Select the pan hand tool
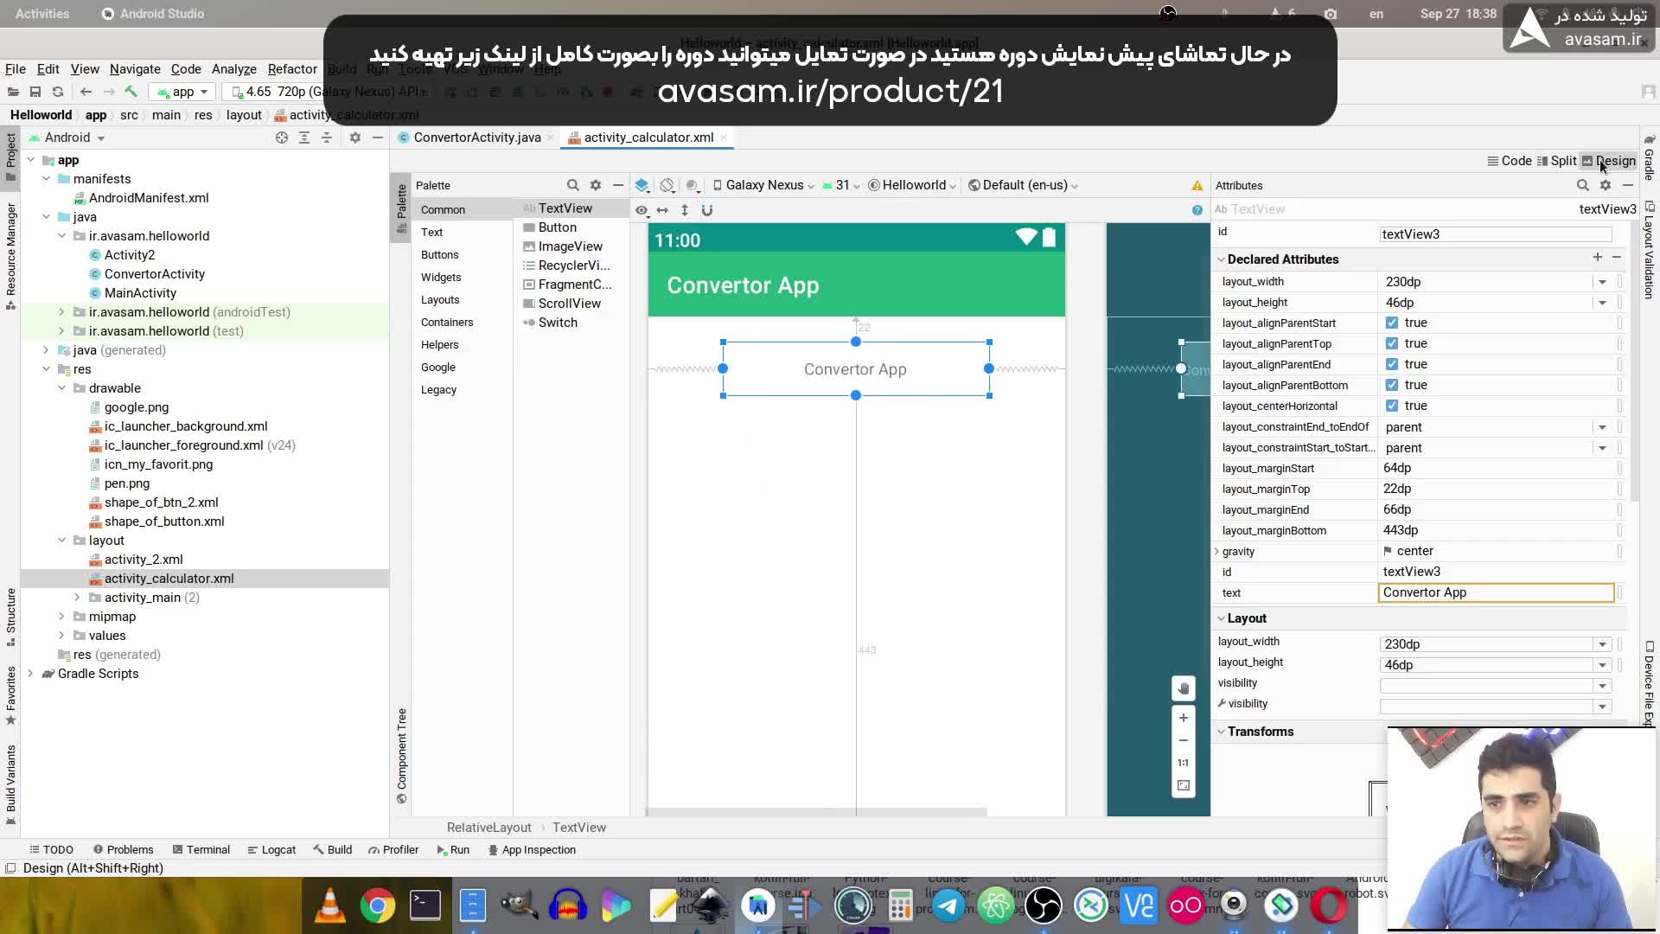Viewport: 1660px width, 934px height. coord(1183,688)
